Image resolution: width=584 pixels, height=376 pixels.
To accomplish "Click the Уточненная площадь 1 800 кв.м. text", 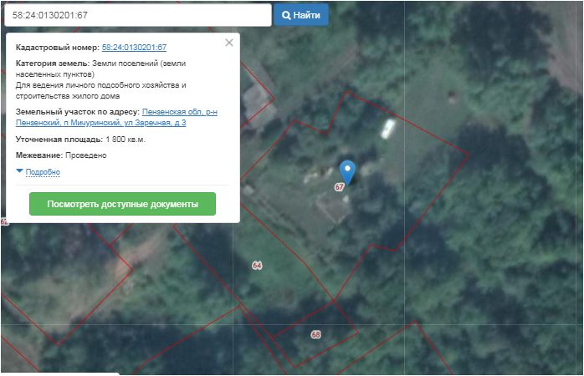I will 80,140.
